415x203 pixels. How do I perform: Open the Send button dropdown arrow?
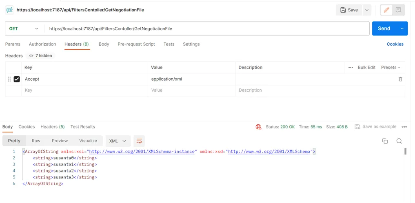click(402, 29)
